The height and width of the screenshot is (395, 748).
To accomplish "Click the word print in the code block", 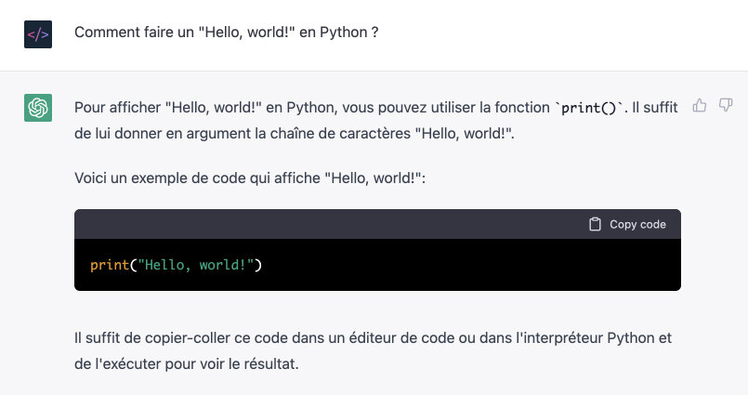I will (x=110, y=265).
